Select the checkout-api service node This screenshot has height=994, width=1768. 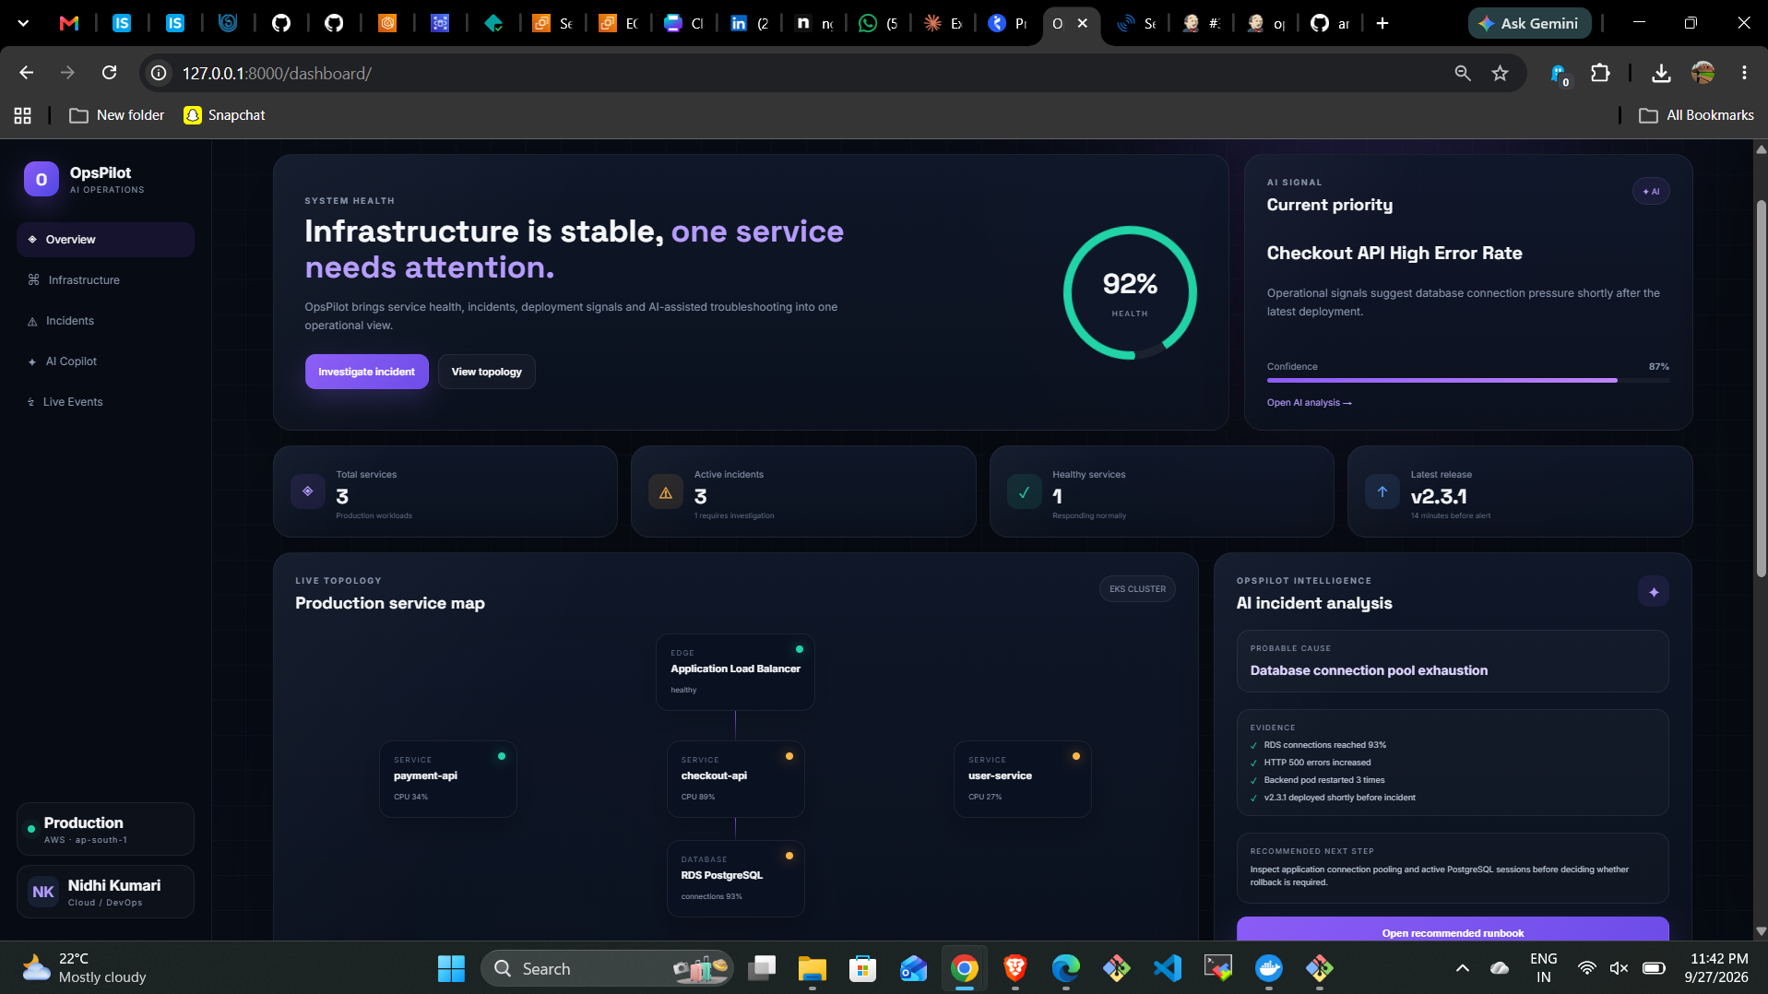pyautogui.click(x=735, y=779)
